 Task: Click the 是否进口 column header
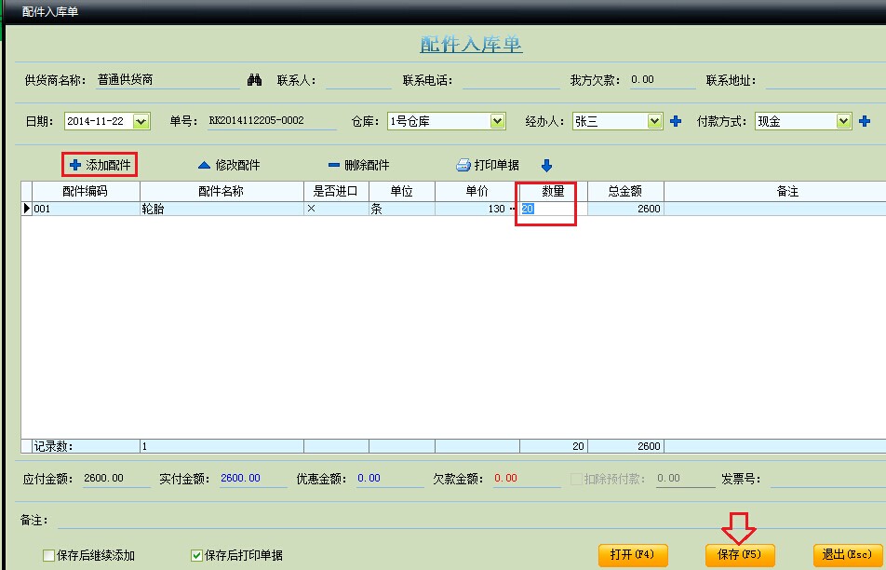(x=336, y=191)
